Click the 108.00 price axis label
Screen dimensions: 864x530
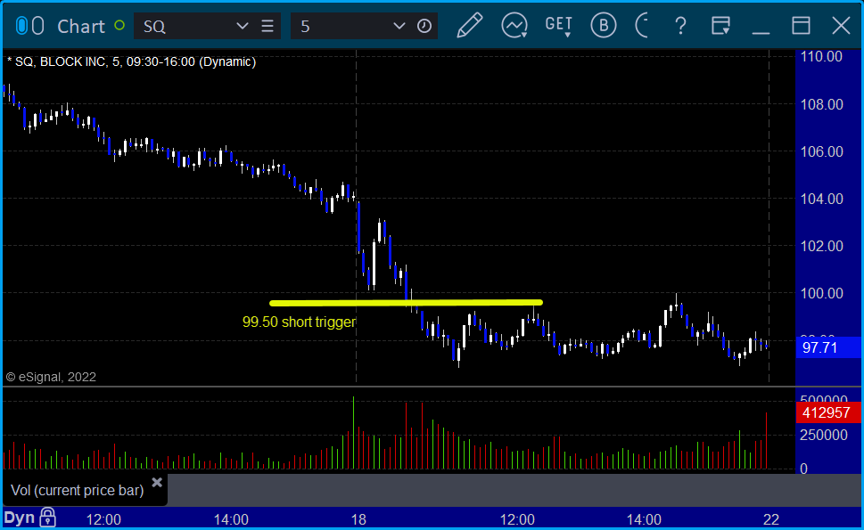click(x=821, y=104)
